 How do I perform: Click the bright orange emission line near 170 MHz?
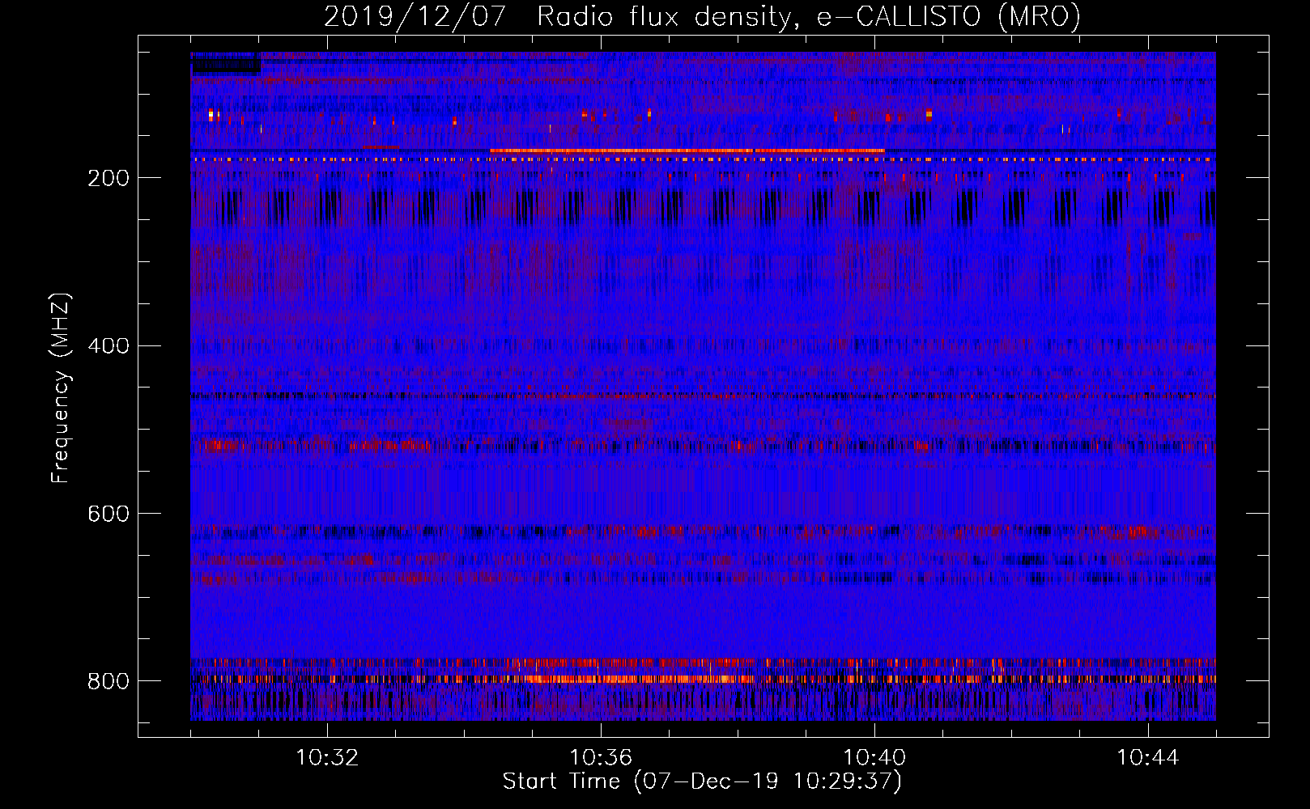click(x=687, y=150)
